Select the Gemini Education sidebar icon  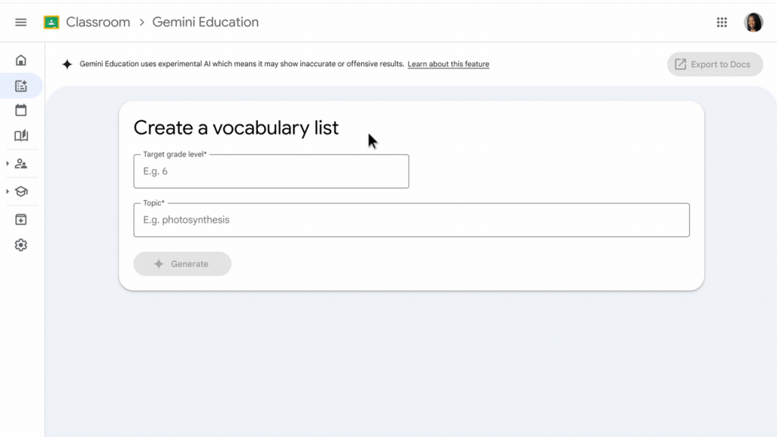coord(21,86)
